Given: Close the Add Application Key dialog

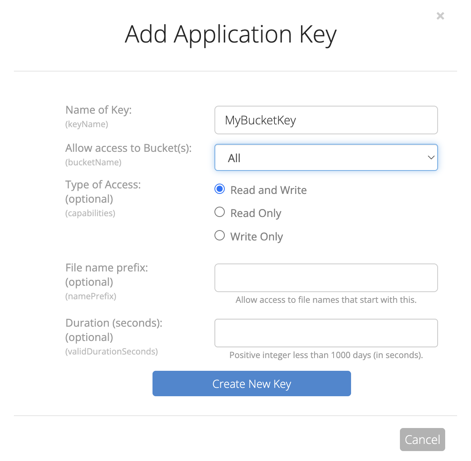Looking at the screenshot, I should 440,16.
